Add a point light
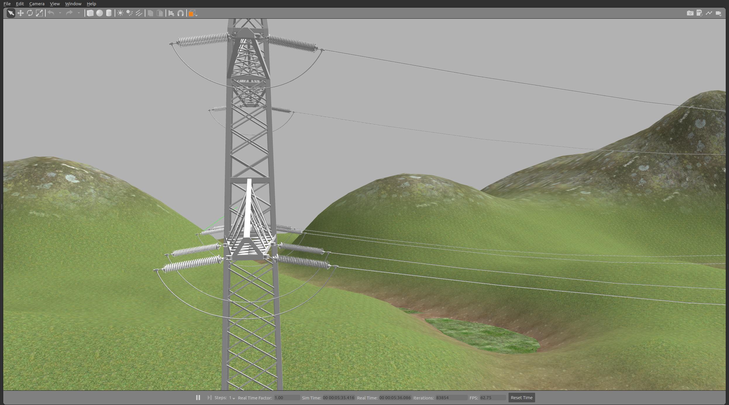Image resolution: width=729 pixels, height=405 pixels. coord(120,13)
